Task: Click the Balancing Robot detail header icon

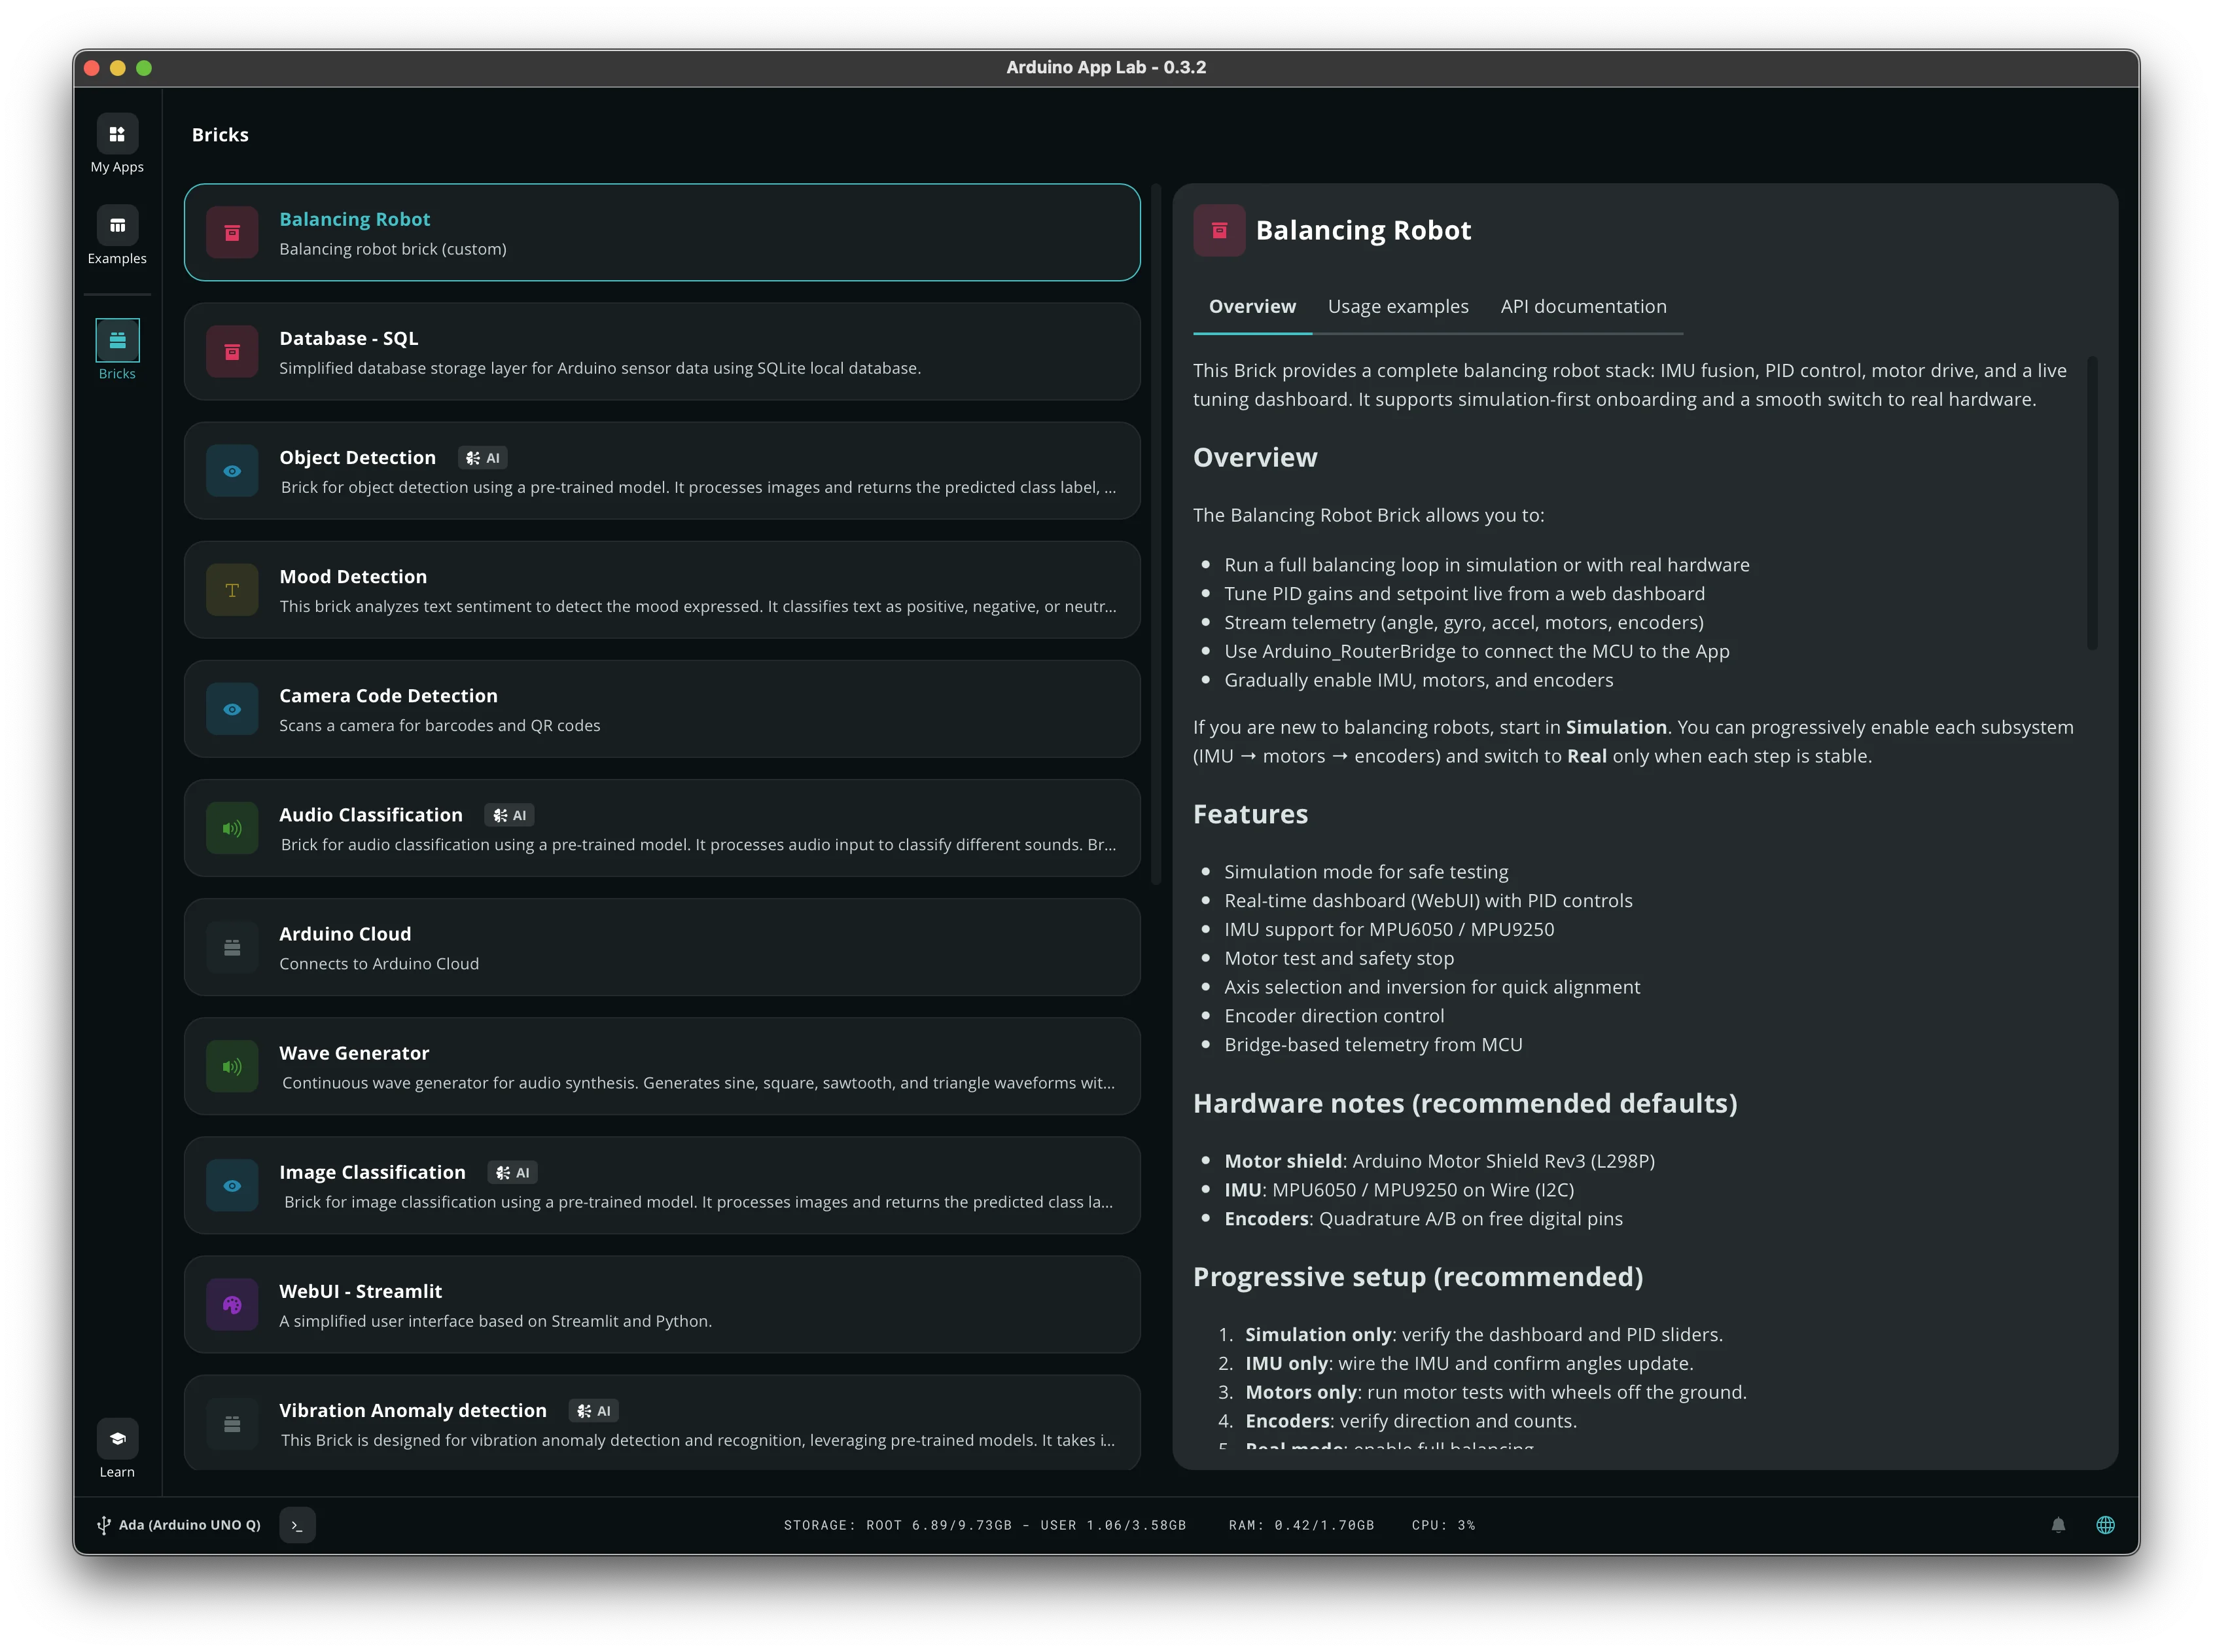Action: [x=1218, y=231]
